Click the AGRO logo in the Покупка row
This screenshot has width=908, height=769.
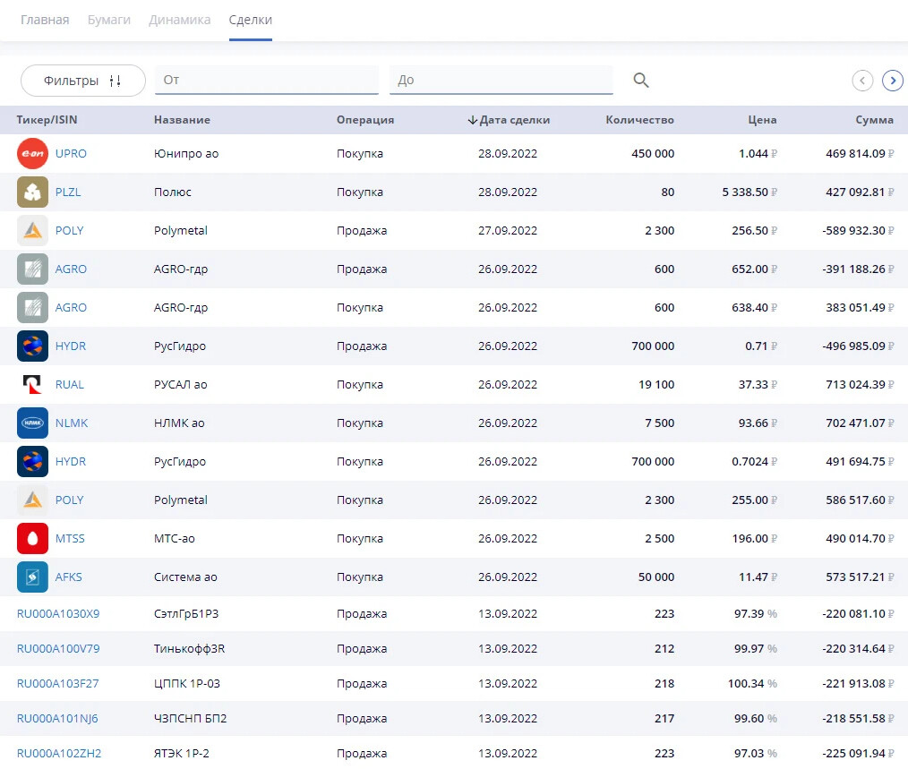pyautogui.click(x=32, y=307)
